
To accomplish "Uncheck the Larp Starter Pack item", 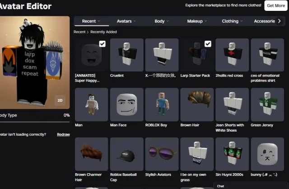I will click(208, 44).
